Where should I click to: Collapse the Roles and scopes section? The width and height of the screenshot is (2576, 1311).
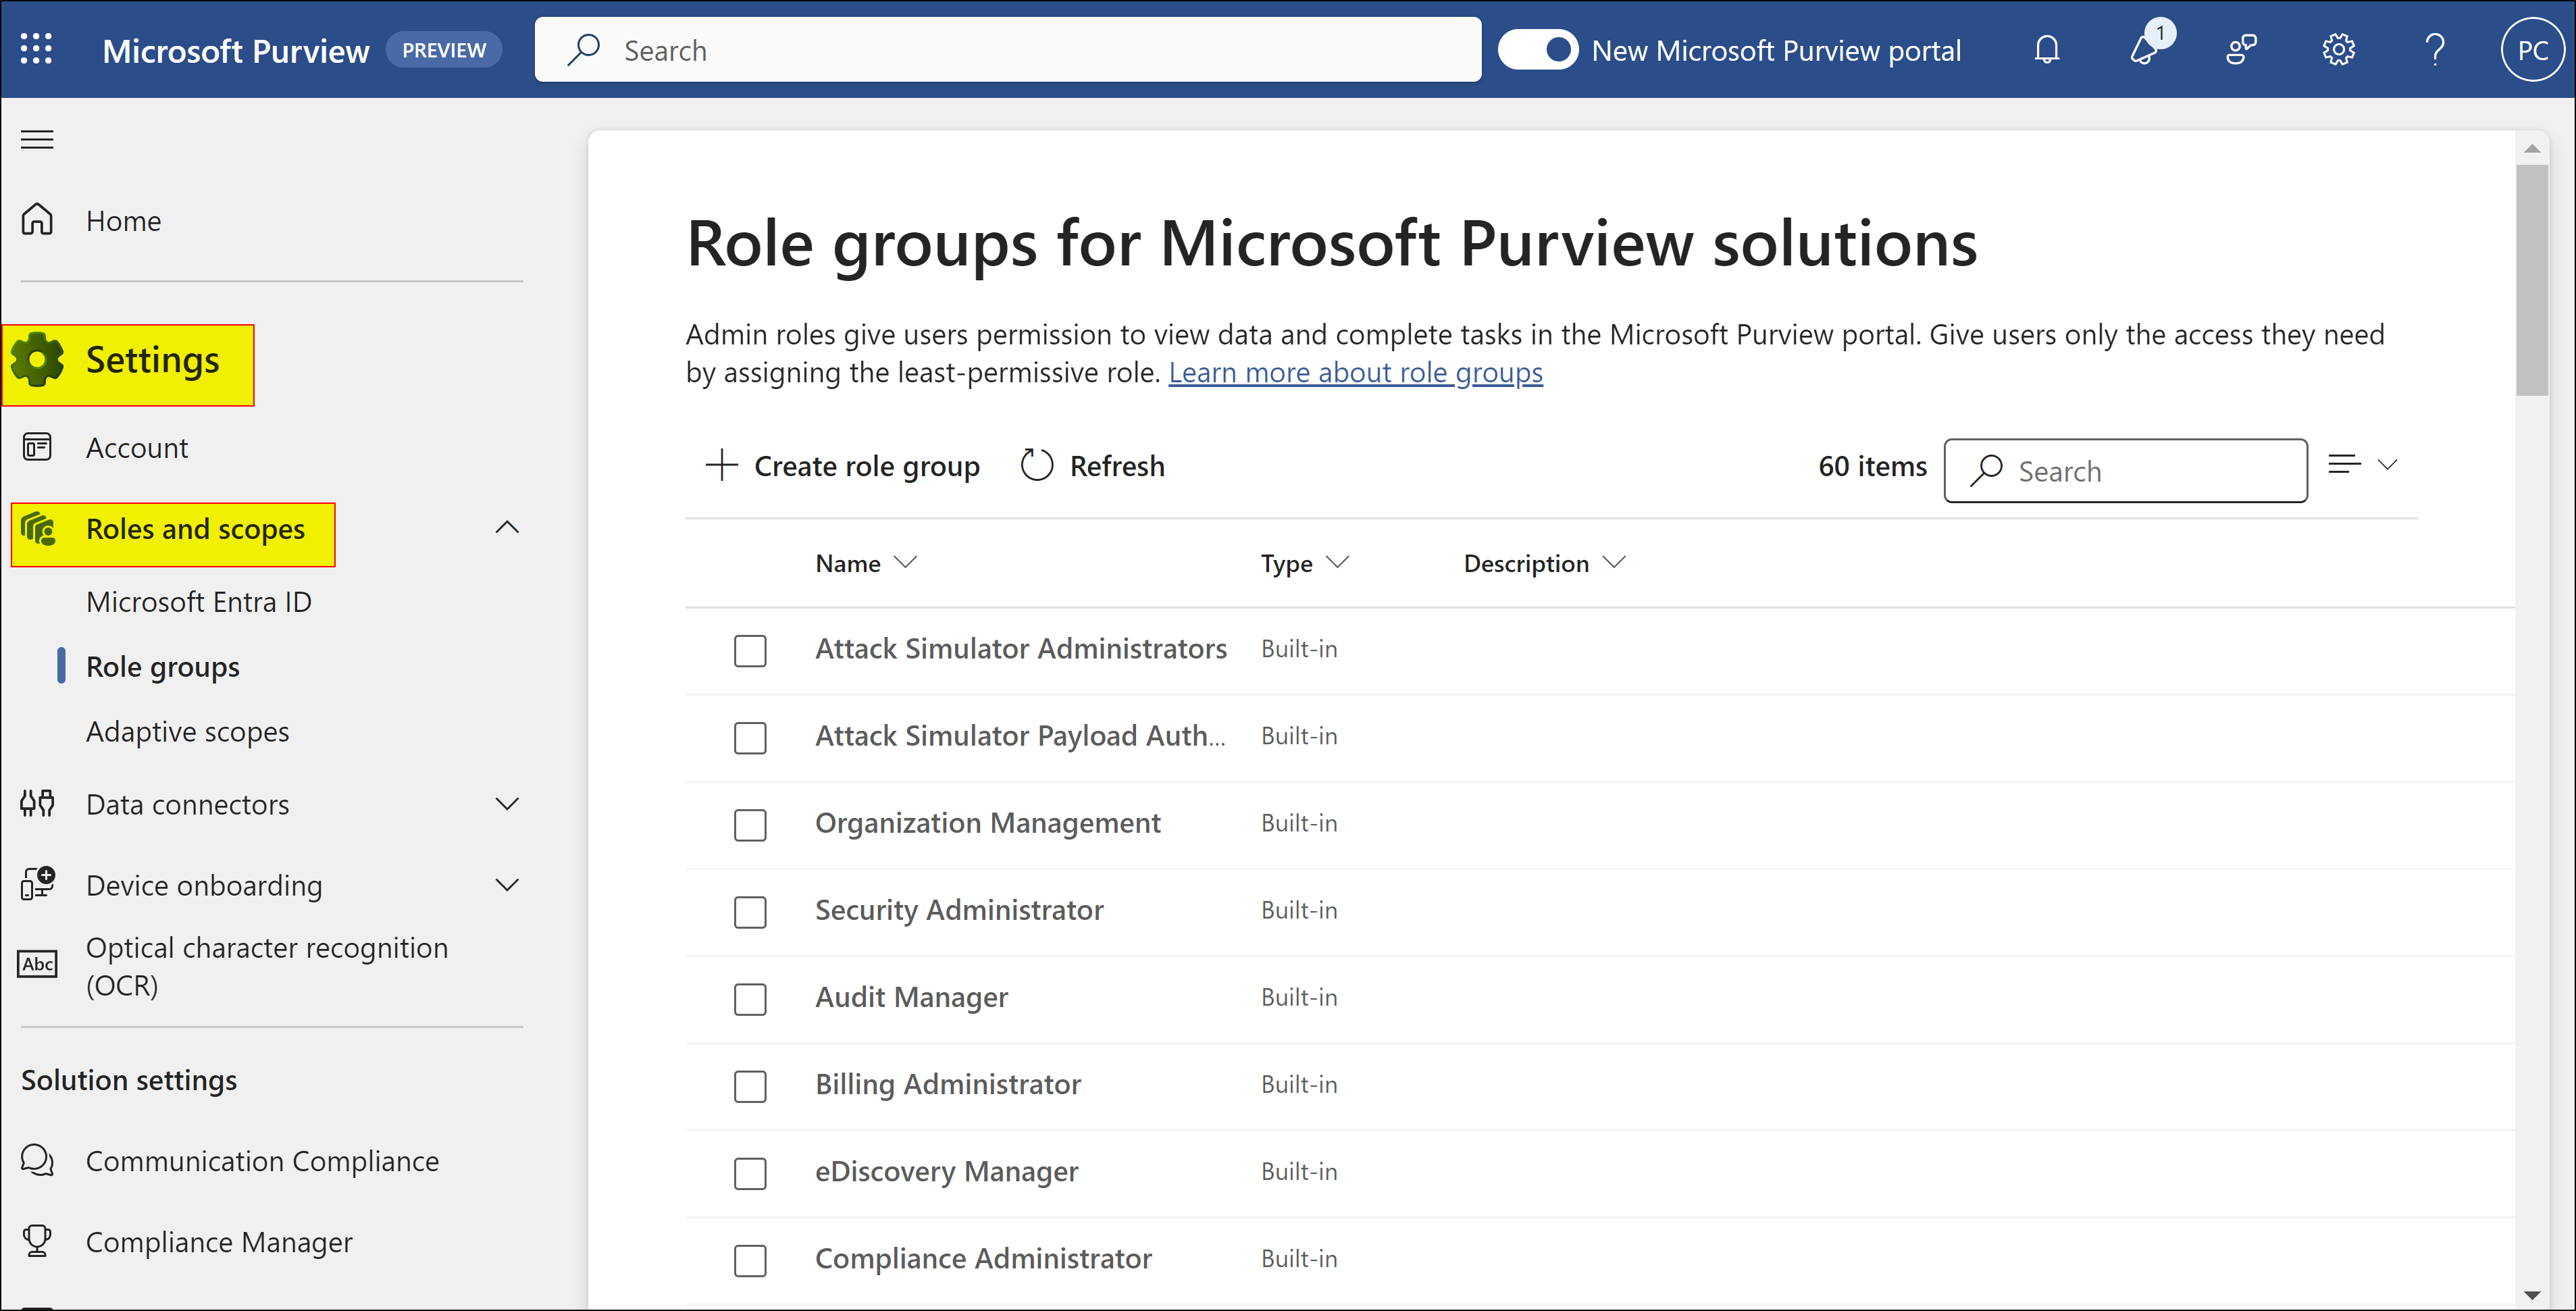(x=507, y=527)
